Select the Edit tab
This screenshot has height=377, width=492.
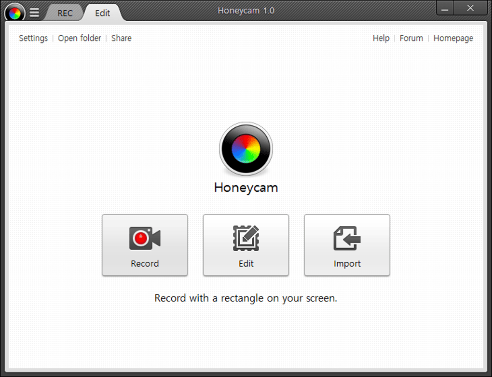coord(103,13)
